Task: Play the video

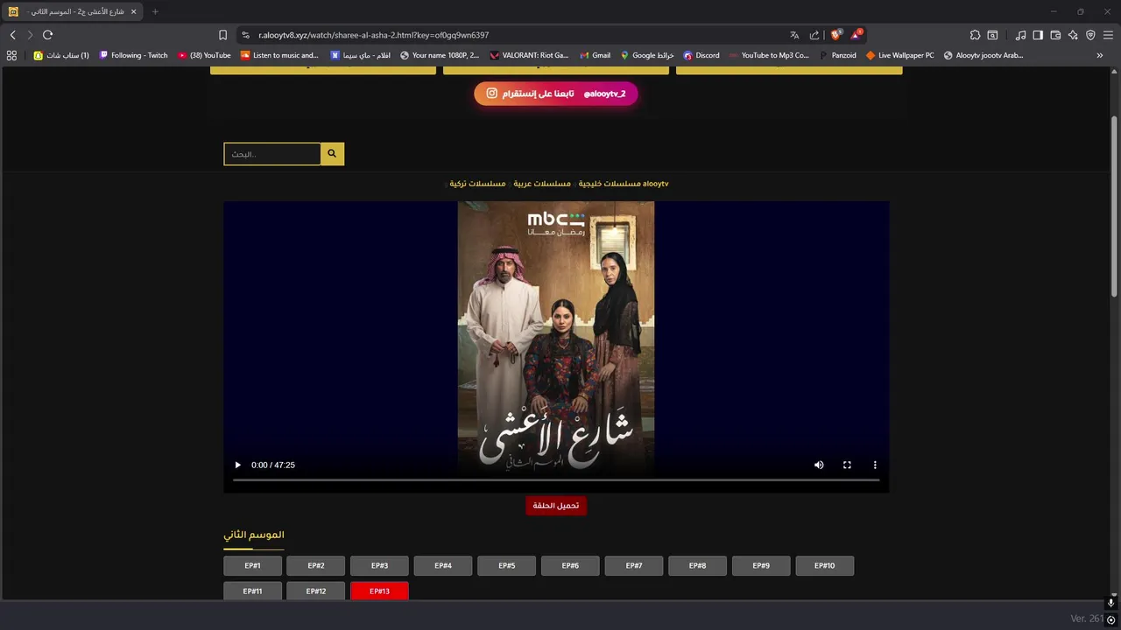Action: [237, 465]
